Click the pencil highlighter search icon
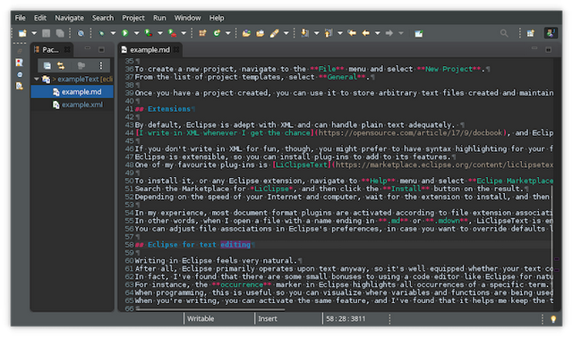Viewport: 573px width, 337px height. [275, 33]
